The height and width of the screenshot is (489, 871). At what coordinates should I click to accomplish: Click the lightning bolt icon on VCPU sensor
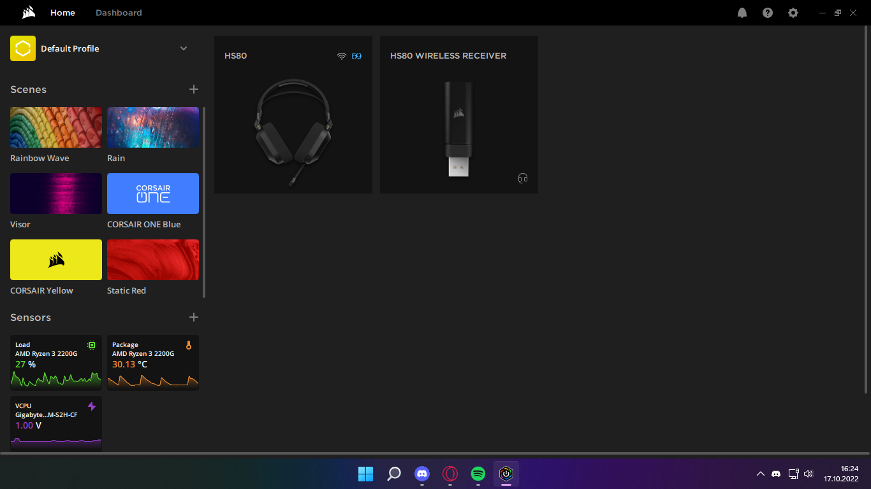(92, 406)
